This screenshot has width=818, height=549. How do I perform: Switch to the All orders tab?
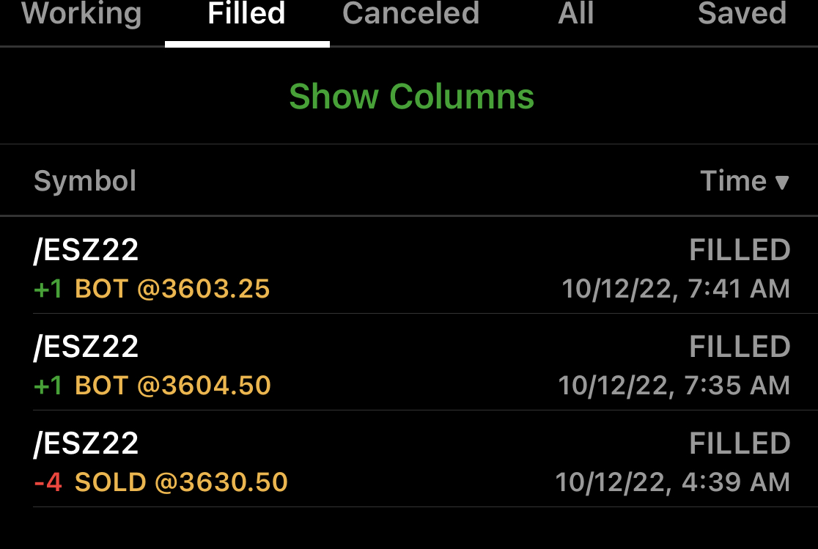click(x=576, y=15)
